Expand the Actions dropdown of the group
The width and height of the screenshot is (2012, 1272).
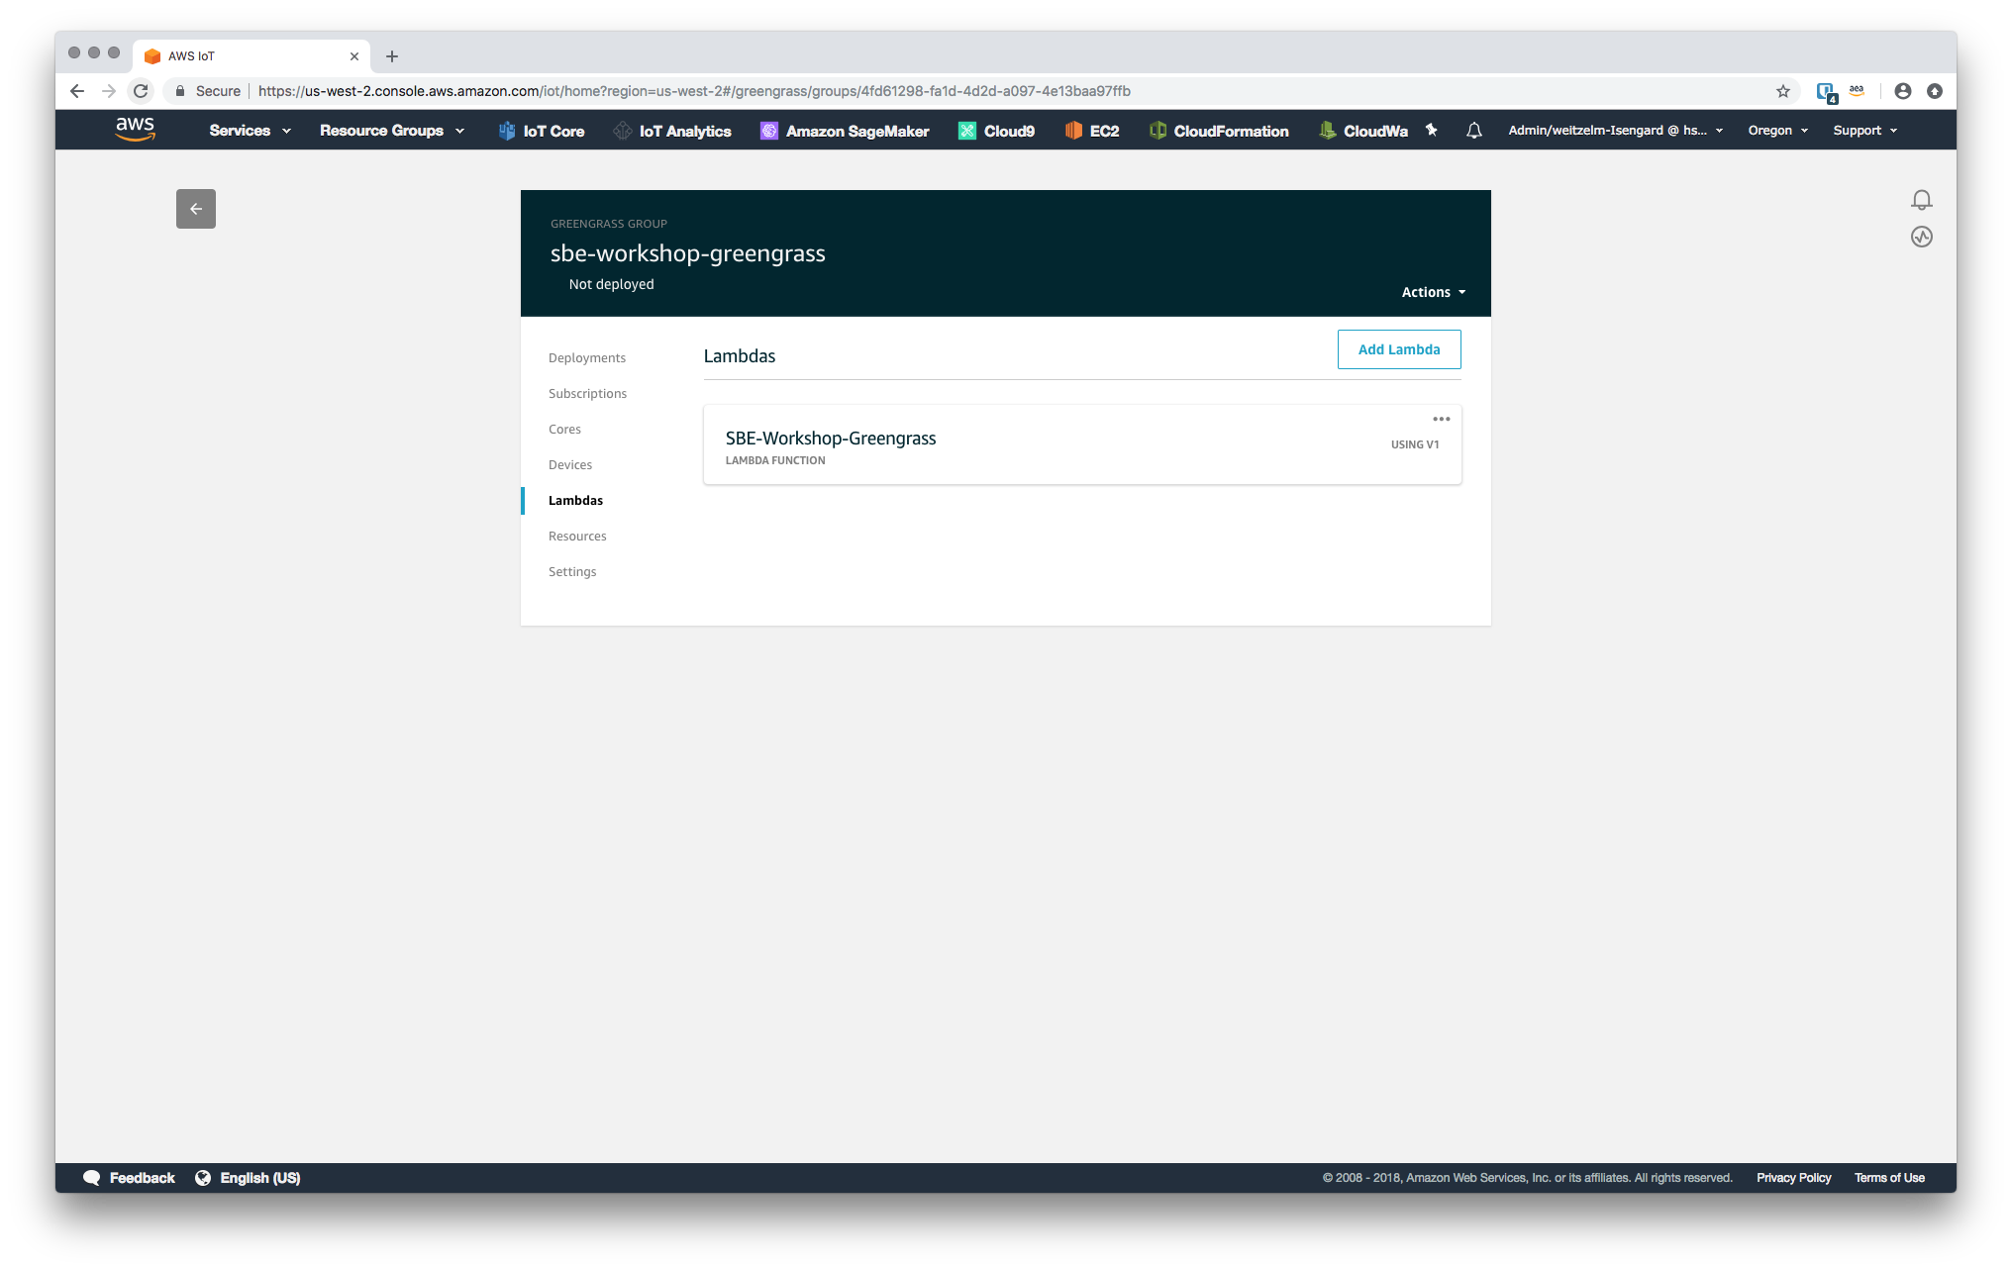point(1434,292)
